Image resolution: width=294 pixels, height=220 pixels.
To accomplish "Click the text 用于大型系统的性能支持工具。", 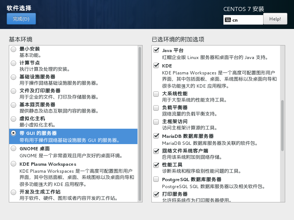I will [x=194, y=100].
